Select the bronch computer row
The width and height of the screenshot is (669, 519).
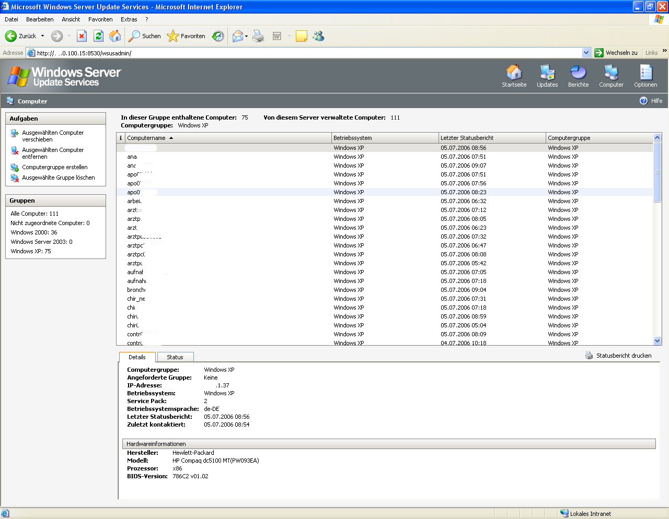[385, 290]
